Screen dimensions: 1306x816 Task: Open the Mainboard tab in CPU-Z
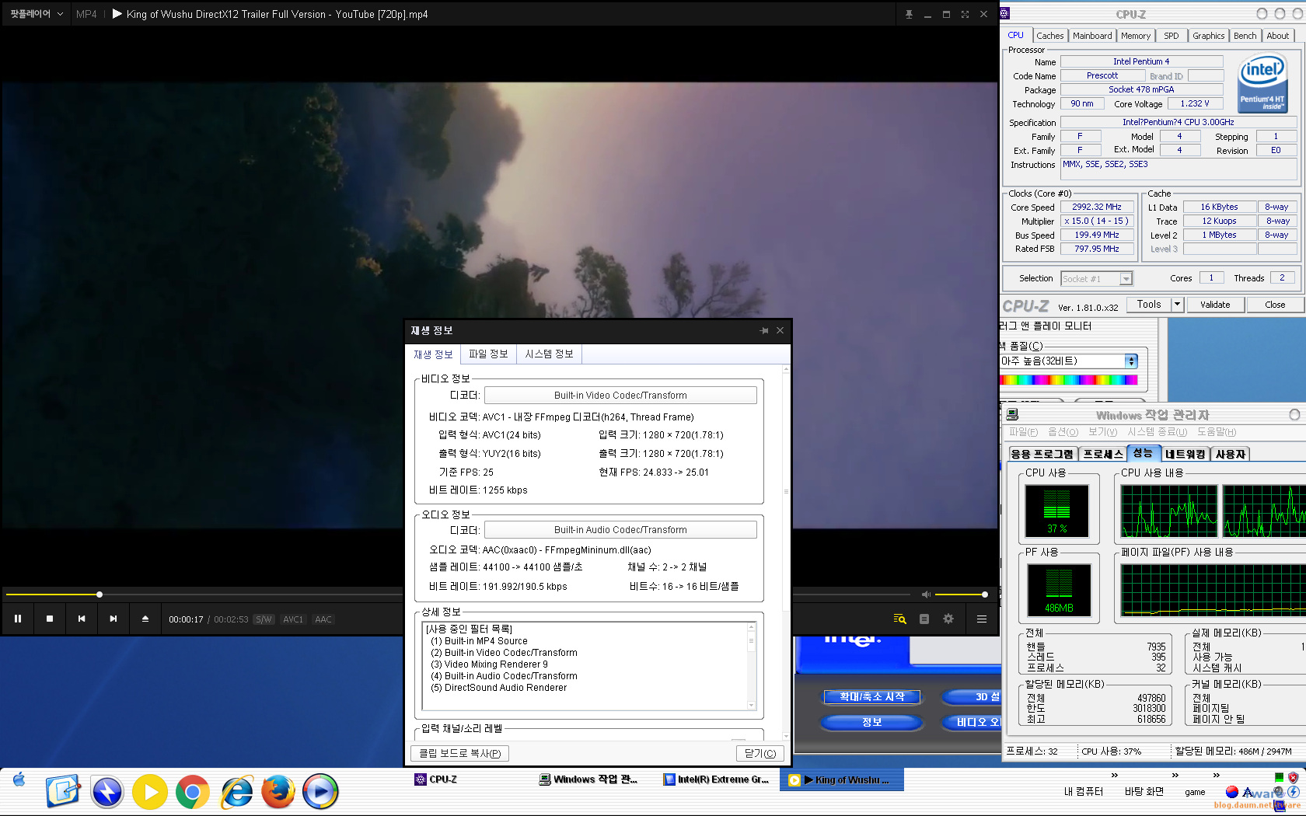(1092, 36)
